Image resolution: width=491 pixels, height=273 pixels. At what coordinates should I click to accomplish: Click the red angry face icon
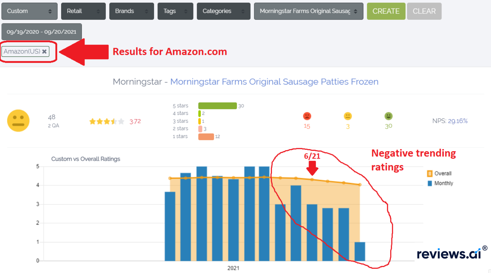[x=307, y=116]
